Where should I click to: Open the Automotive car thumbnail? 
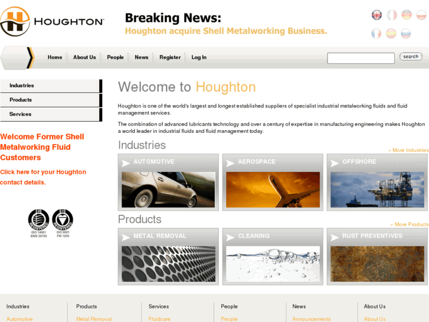(168, 190)
